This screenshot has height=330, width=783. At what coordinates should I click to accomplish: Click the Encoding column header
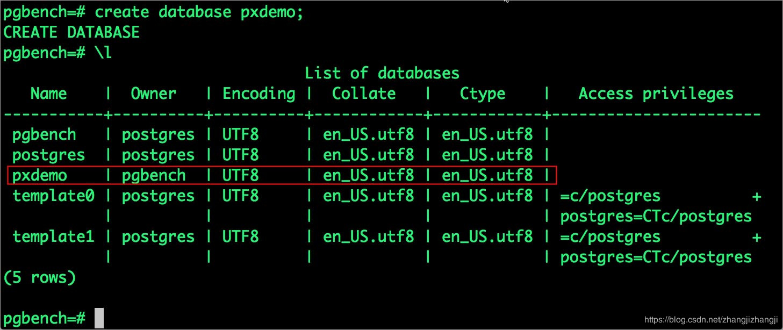259,94
